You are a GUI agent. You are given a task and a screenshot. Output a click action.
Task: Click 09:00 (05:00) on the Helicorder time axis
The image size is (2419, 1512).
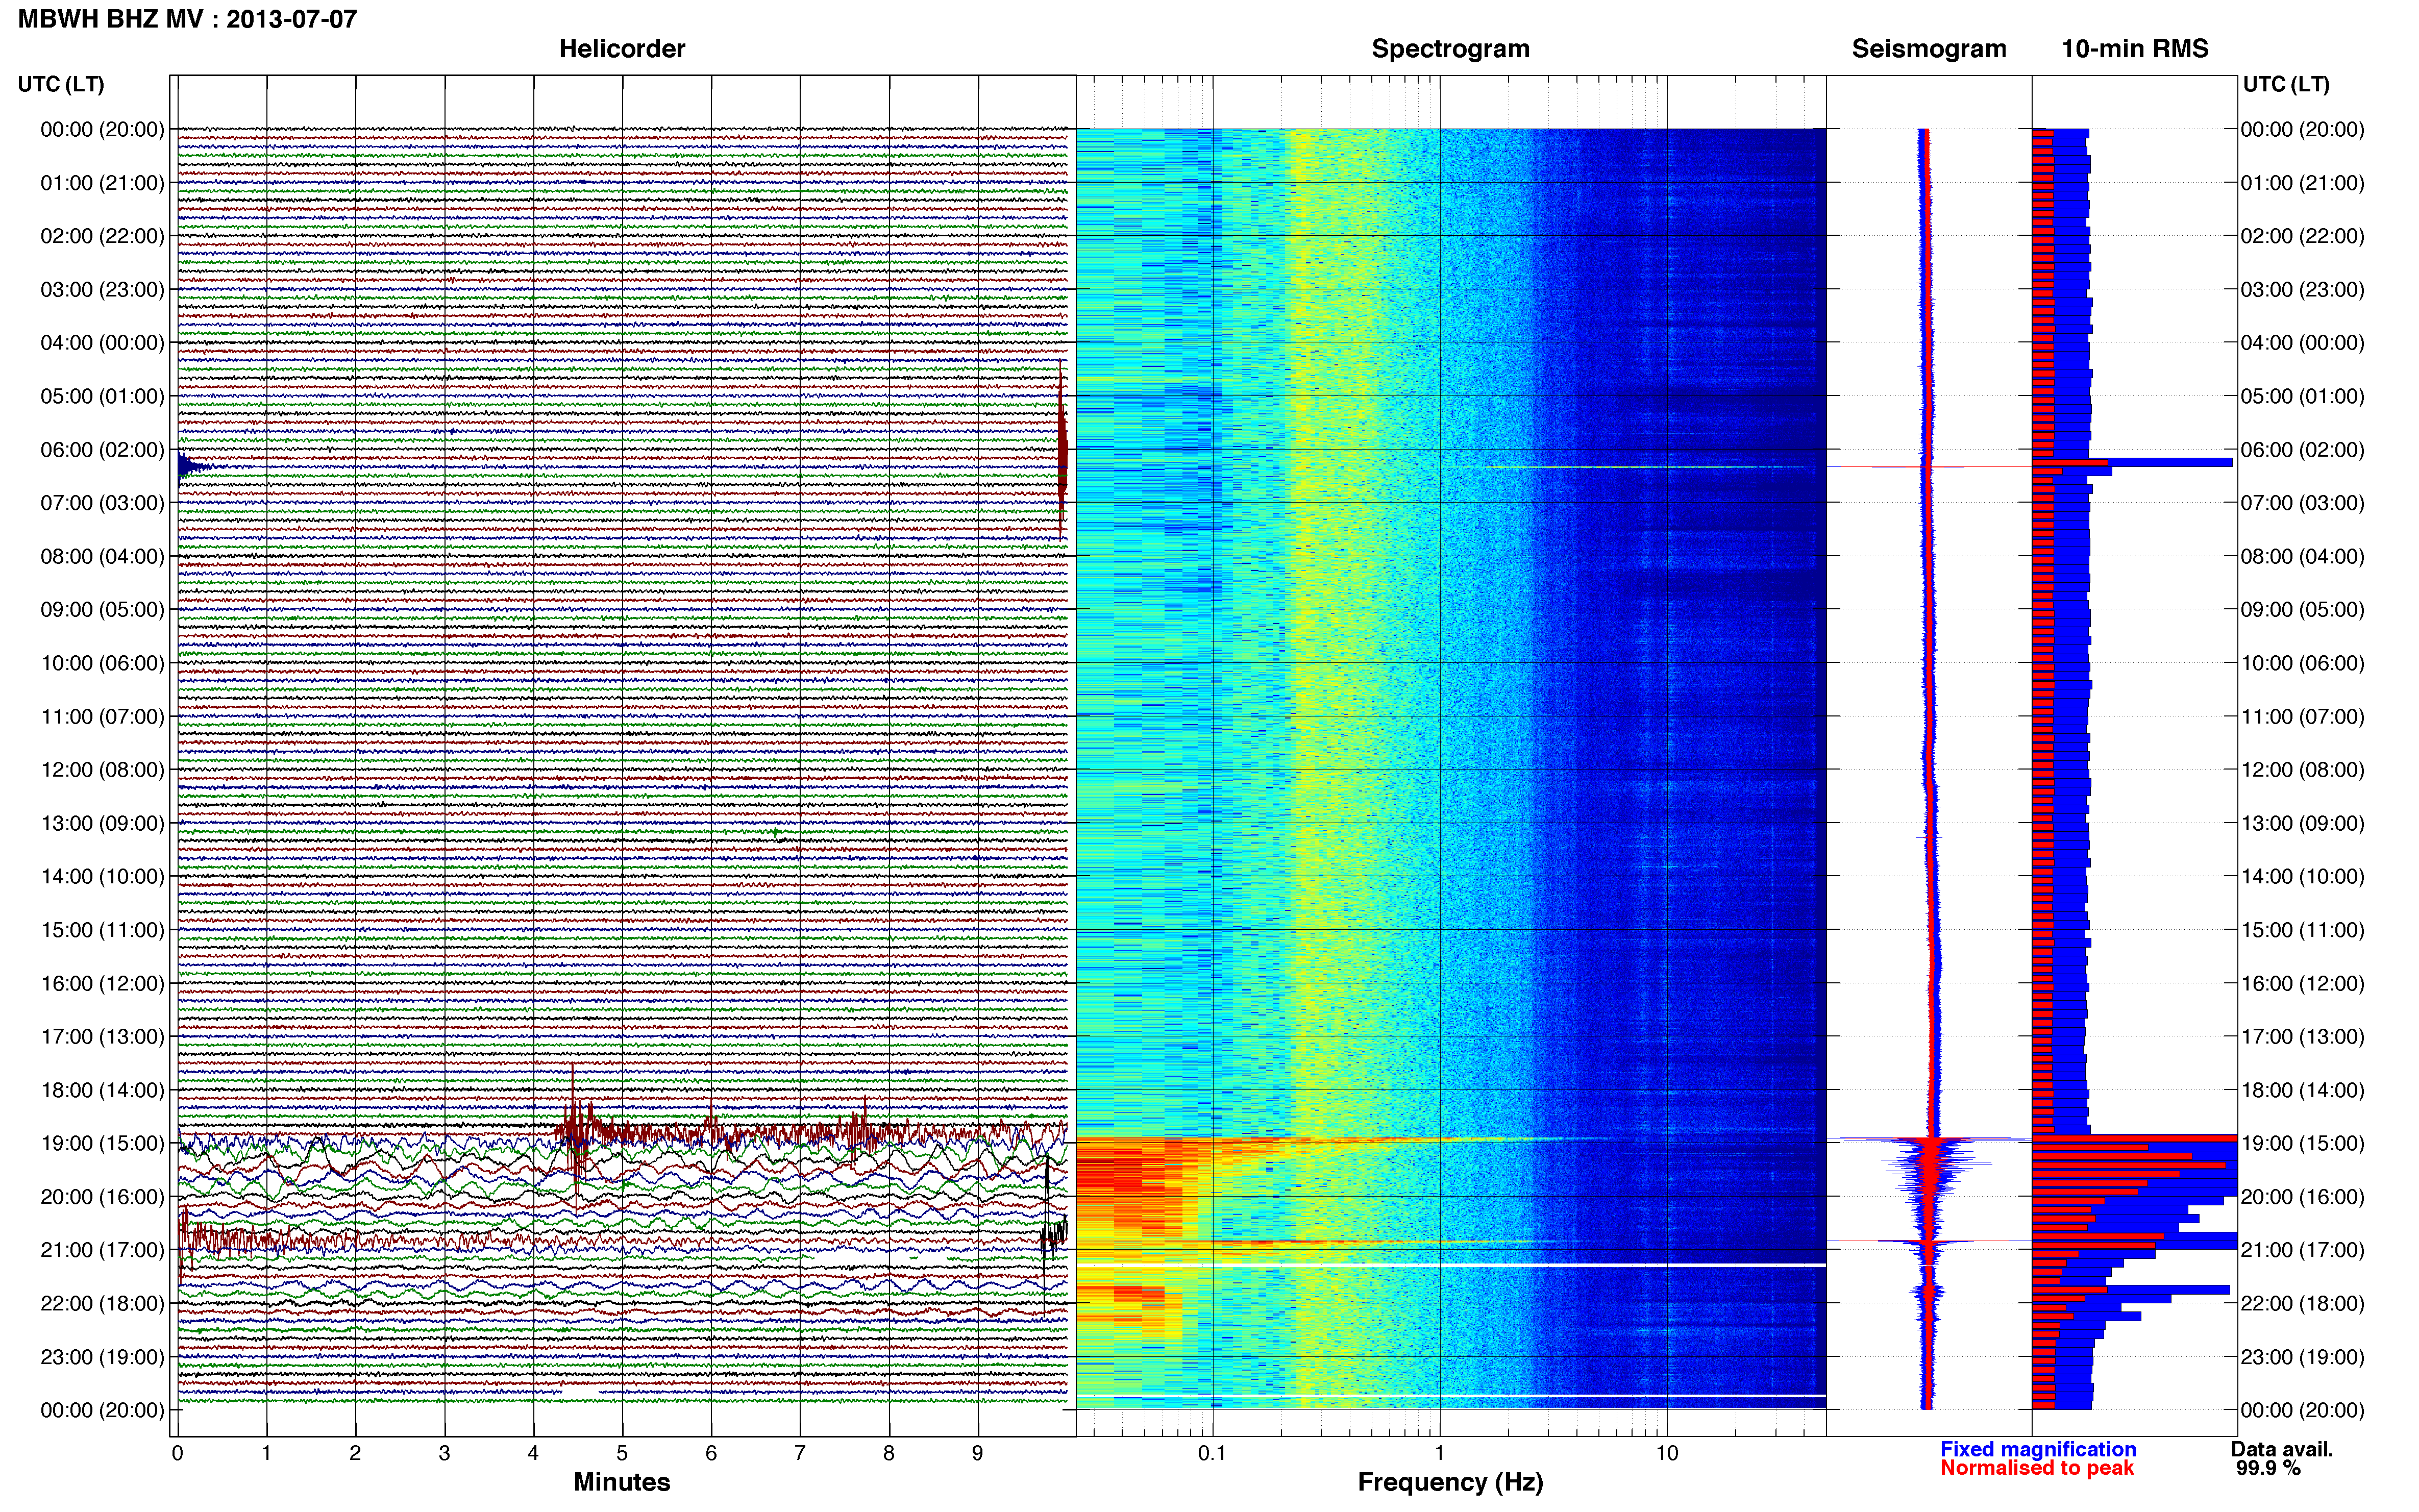(102, 610)
